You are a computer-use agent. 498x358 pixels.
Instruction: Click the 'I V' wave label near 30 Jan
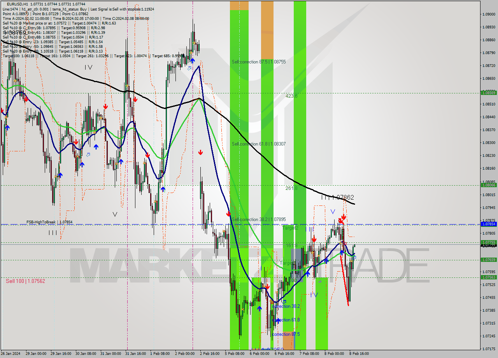click(89, 67)
